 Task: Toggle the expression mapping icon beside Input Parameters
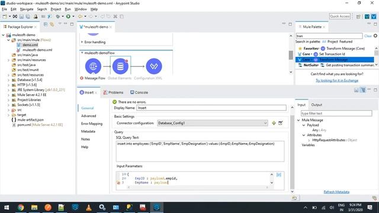point(279,175)
